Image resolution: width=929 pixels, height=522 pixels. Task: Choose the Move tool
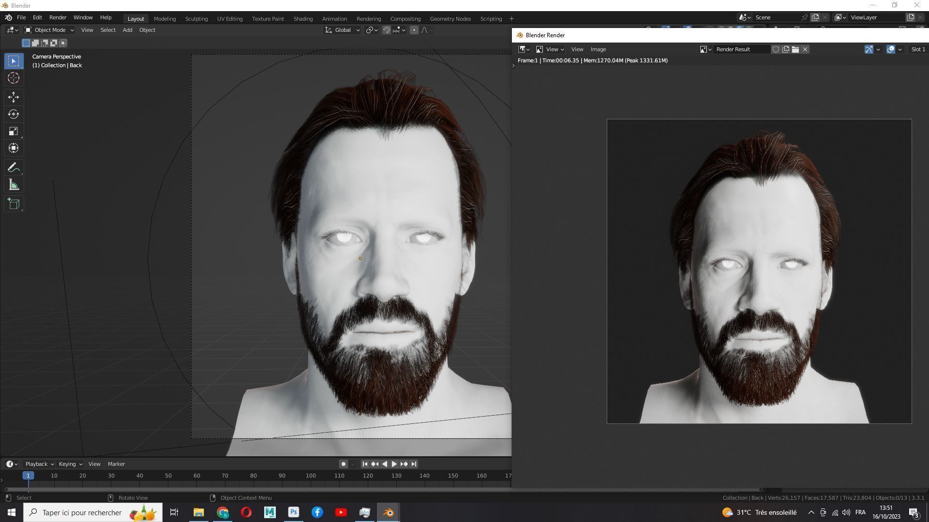pyautogui.click(x=14, y=97)
